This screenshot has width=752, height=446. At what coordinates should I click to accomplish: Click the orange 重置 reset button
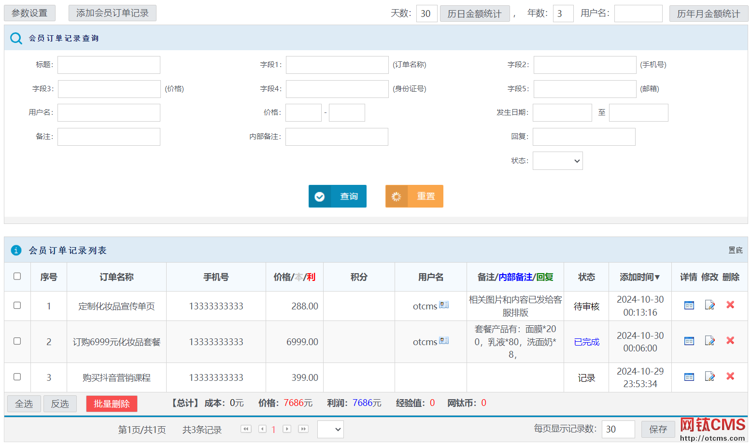point(414,196)
